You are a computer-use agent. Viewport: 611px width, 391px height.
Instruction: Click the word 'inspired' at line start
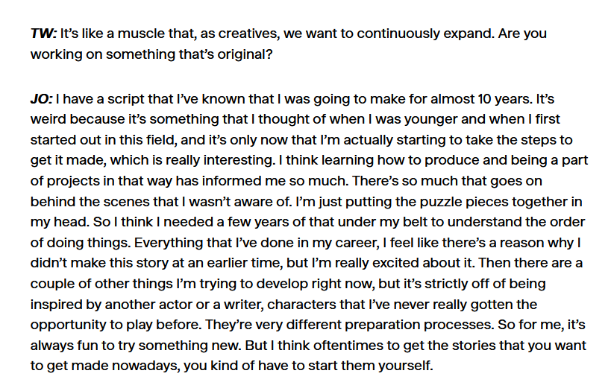(56, 305)
